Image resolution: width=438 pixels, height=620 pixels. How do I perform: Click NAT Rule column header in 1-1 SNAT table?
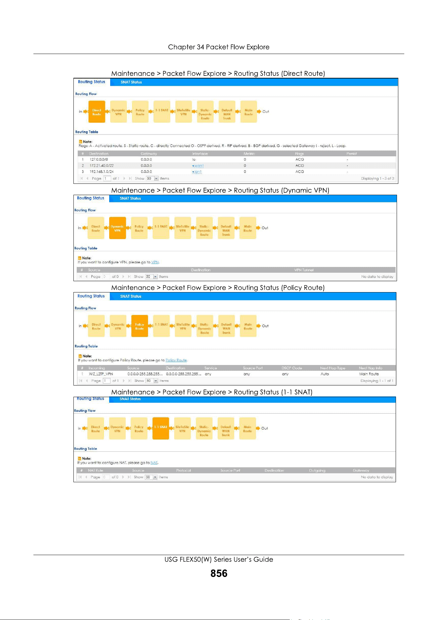point(95,471)
